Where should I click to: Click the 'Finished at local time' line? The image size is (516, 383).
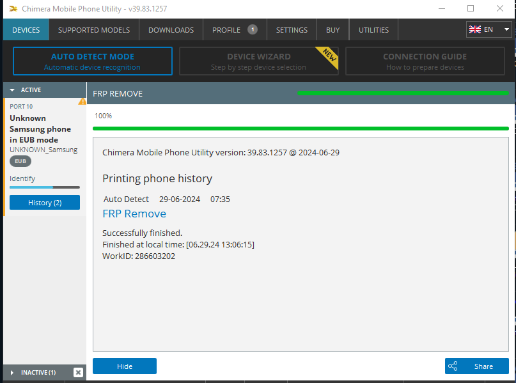[178, 244]
